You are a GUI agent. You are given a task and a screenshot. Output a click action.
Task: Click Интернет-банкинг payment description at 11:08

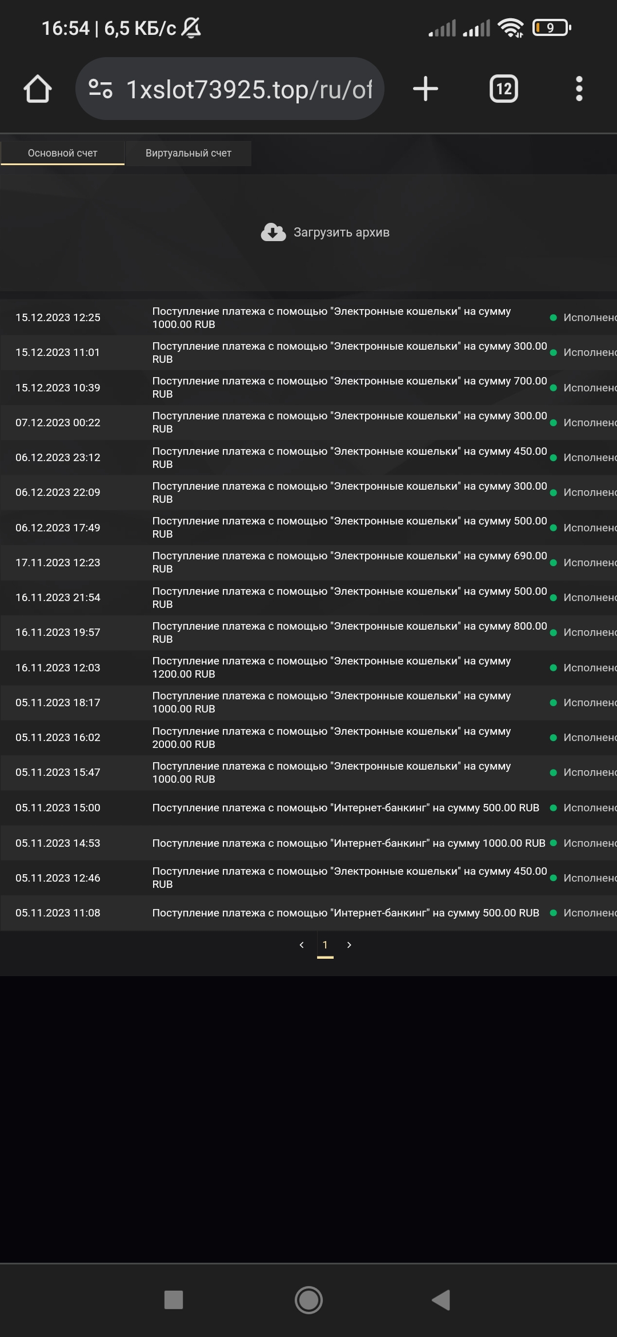(346, 913)
